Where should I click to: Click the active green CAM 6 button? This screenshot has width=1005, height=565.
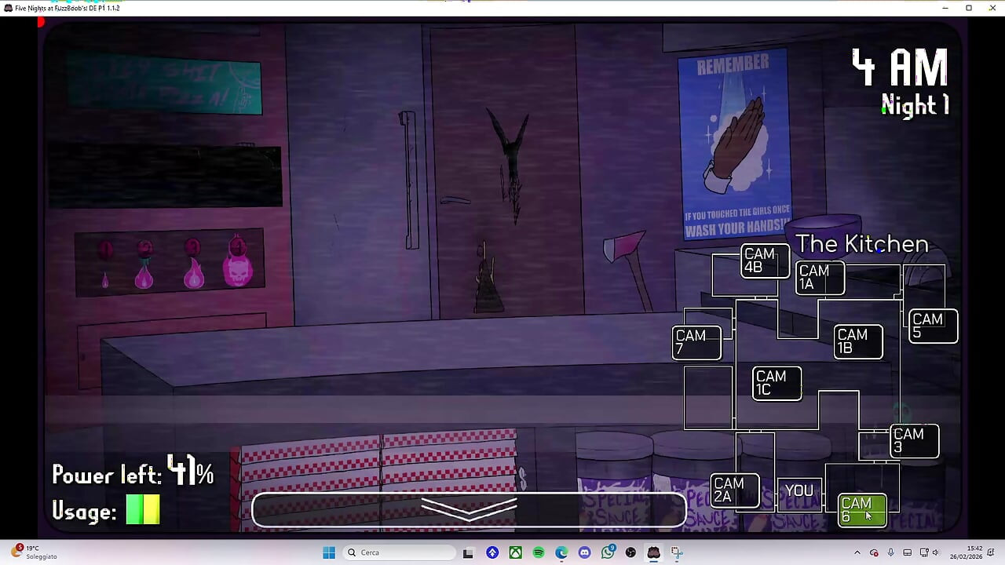click(861, 510)
